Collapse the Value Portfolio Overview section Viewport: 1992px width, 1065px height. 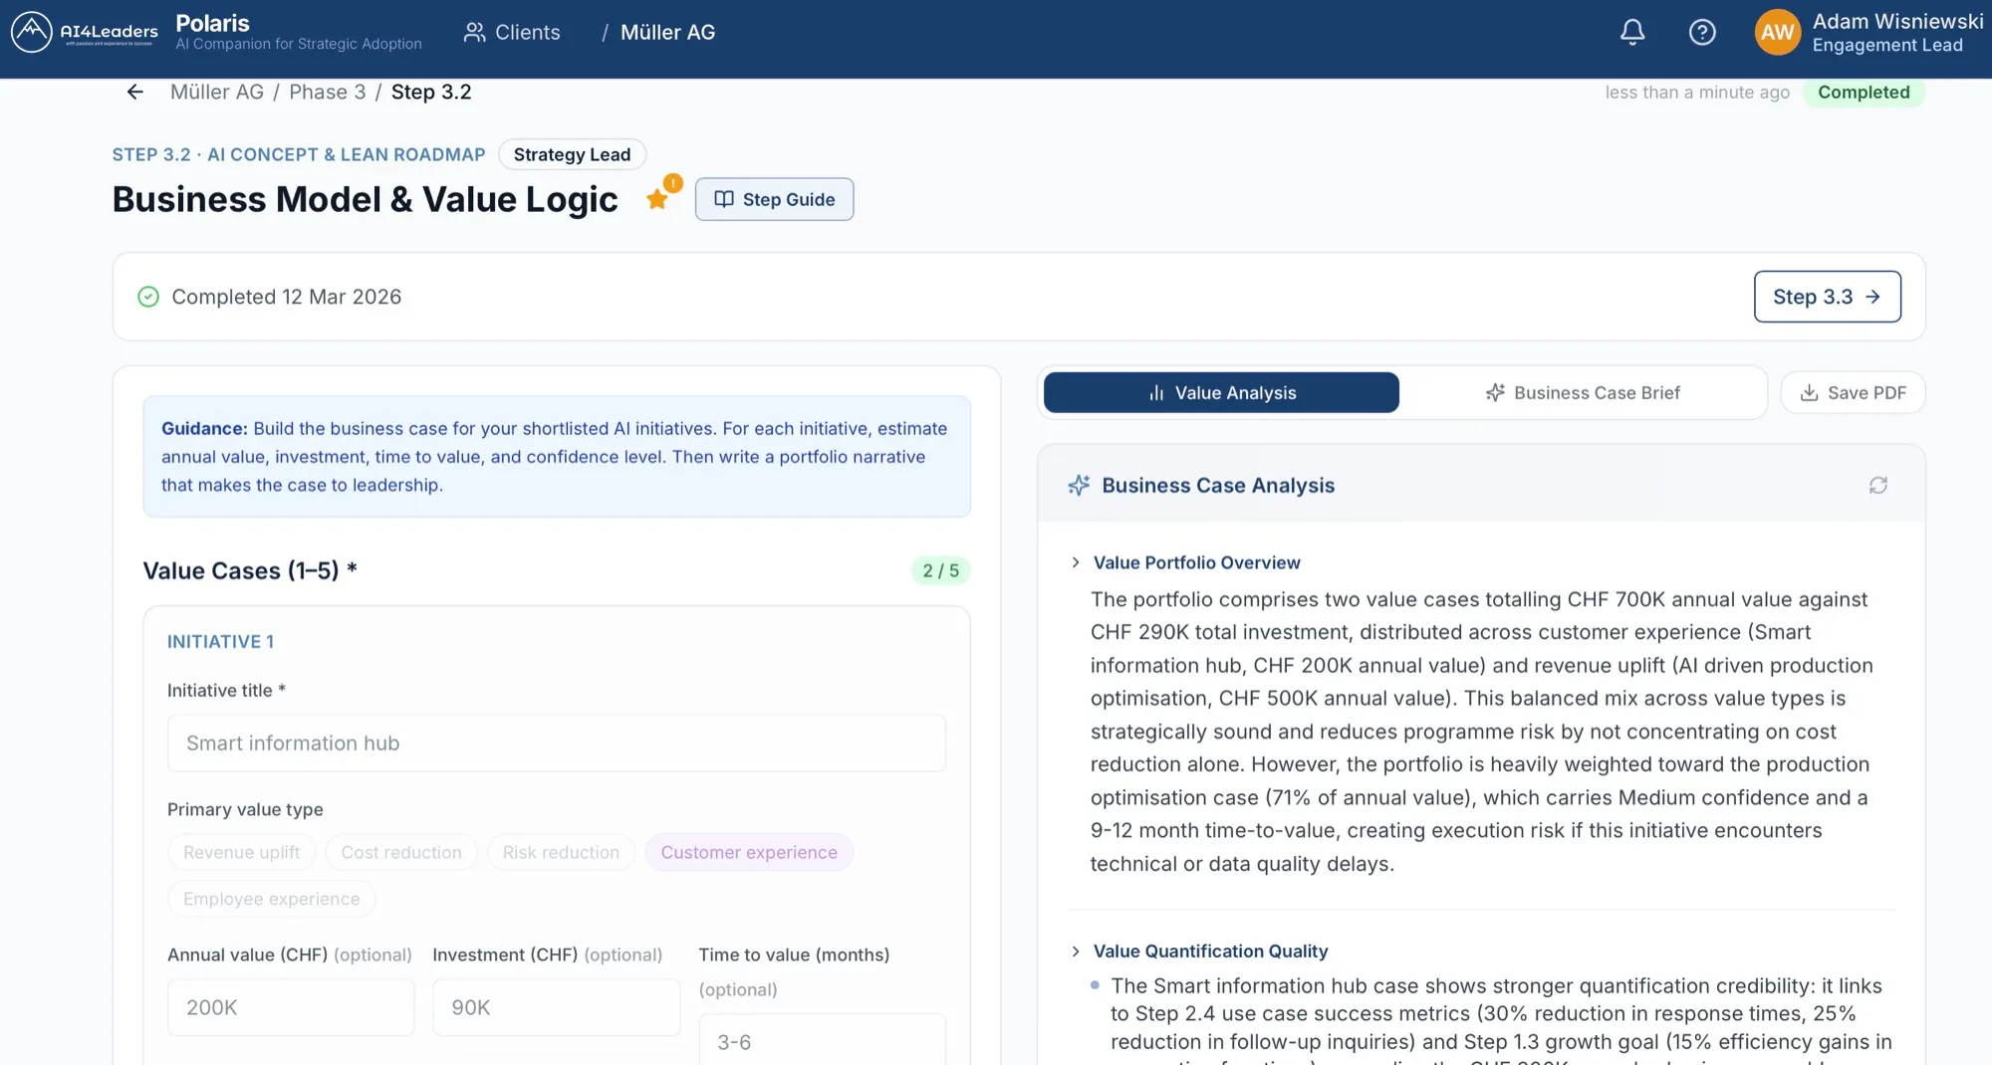coord(1076,562)
